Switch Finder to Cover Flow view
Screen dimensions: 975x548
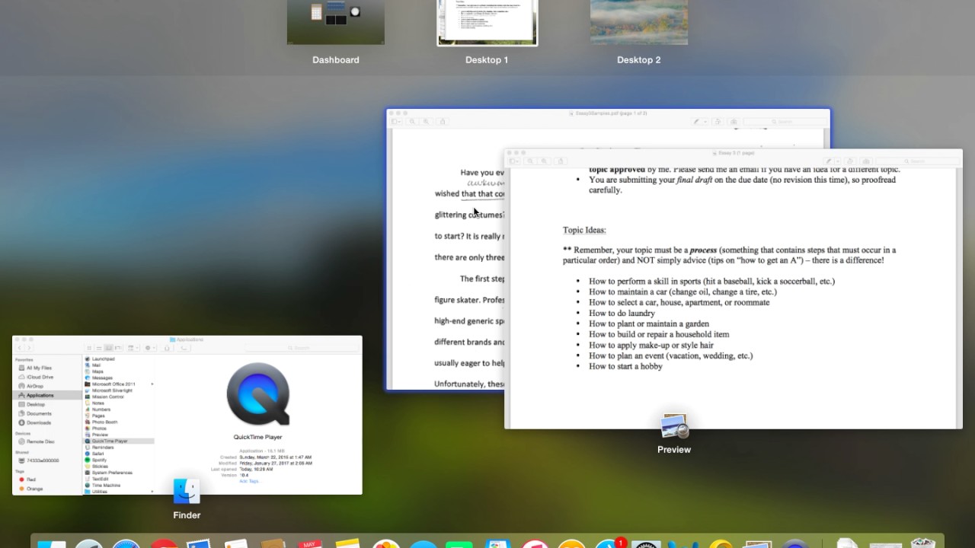point(118,348)
